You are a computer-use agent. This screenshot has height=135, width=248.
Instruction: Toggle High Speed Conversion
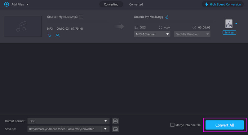[x=223, y=4]
